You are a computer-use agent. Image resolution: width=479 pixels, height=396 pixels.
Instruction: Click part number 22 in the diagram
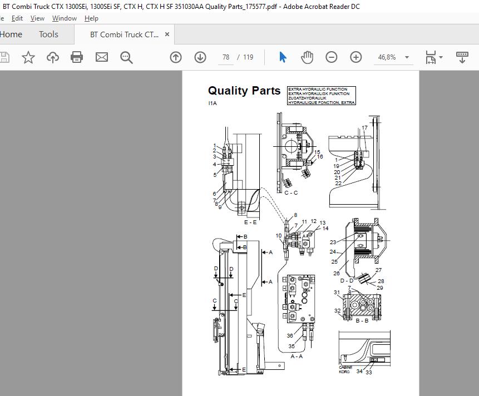(x=338, y=183)
